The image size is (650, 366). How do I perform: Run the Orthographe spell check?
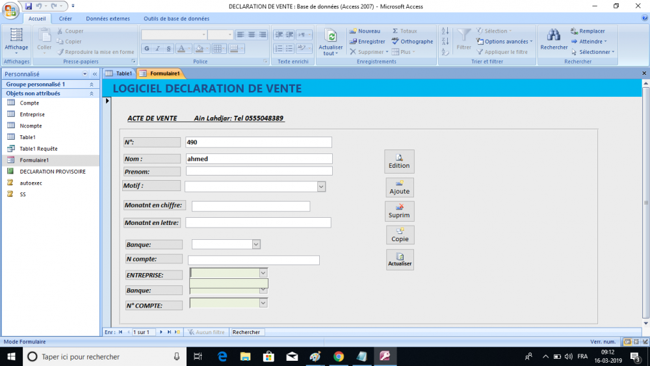[x=413, y=42]
